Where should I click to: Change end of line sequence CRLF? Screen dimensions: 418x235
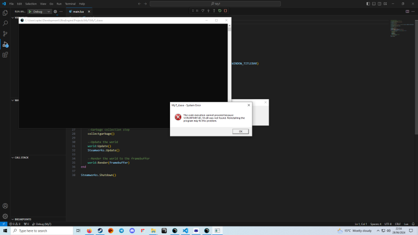[398, 224]
